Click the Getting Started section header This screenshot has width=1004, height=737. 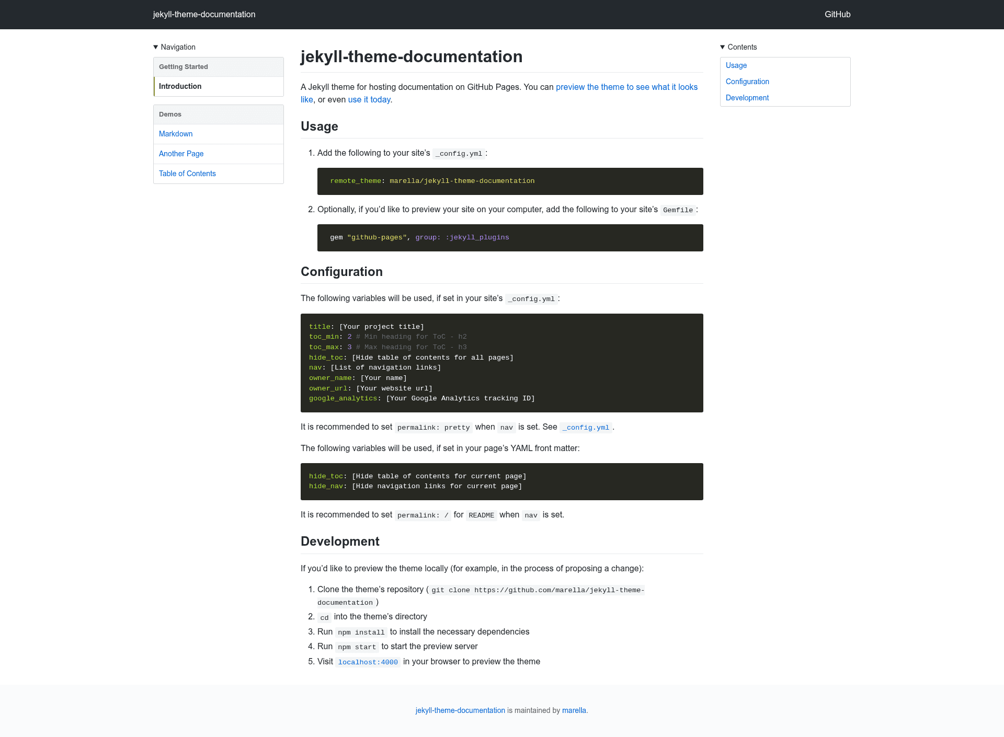(x=219, y=67)
